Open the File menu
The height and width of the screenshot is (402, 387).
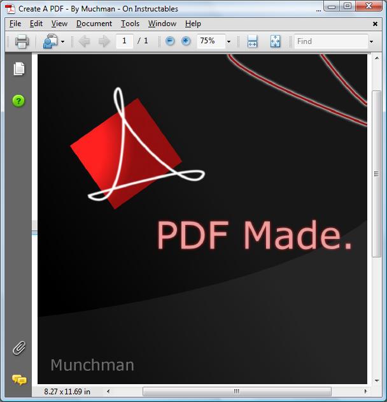[15, 24]
